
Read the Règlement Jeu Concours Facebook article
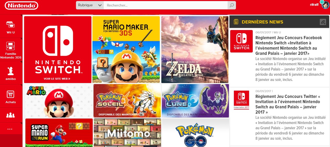[289, 45]
